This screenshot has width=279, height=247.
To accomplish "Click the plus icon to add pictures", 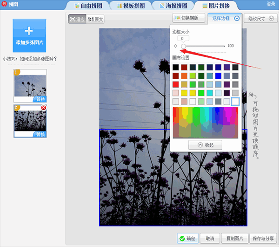I will 29,31.
